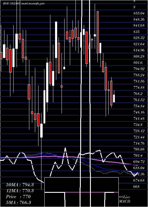Viewport: 148px width, 207px height.
Task: Click the 721.44 price level label
Action: 139,137
